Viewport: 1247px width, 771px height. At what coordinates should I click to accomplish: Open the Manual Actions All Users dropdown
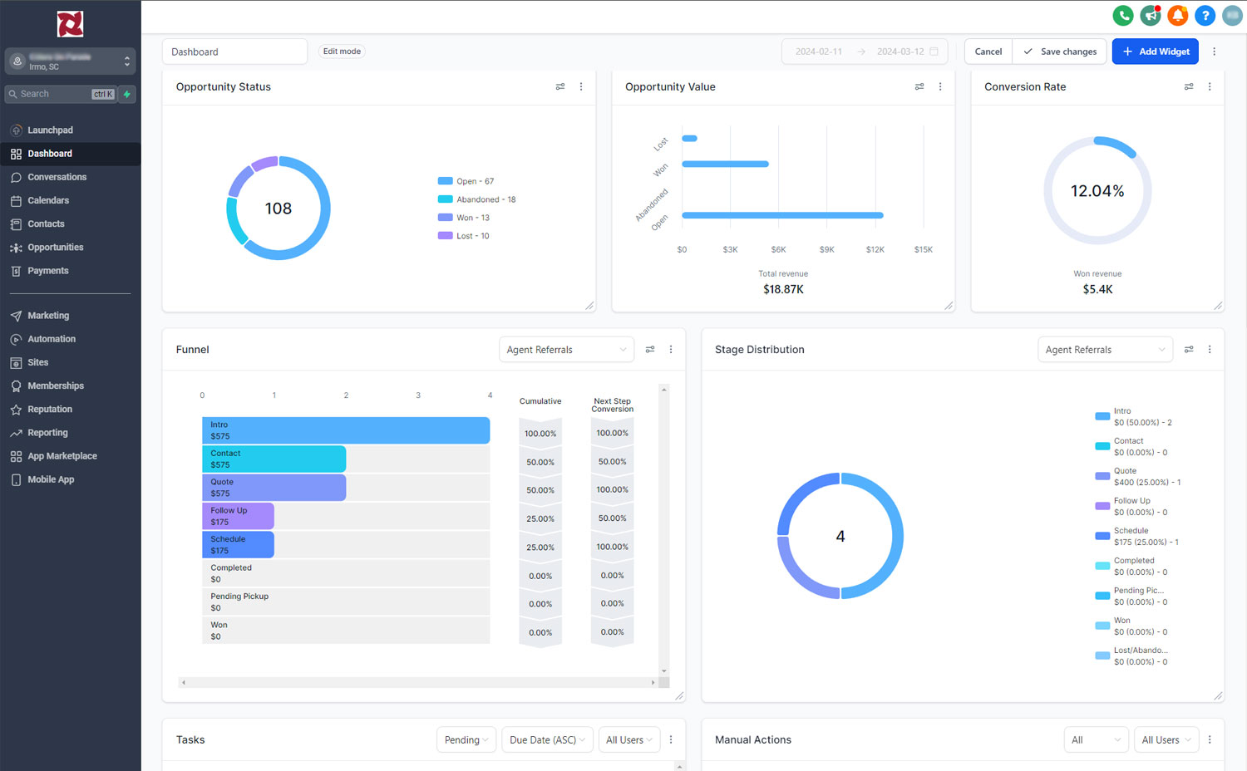tap(1166, 739)
